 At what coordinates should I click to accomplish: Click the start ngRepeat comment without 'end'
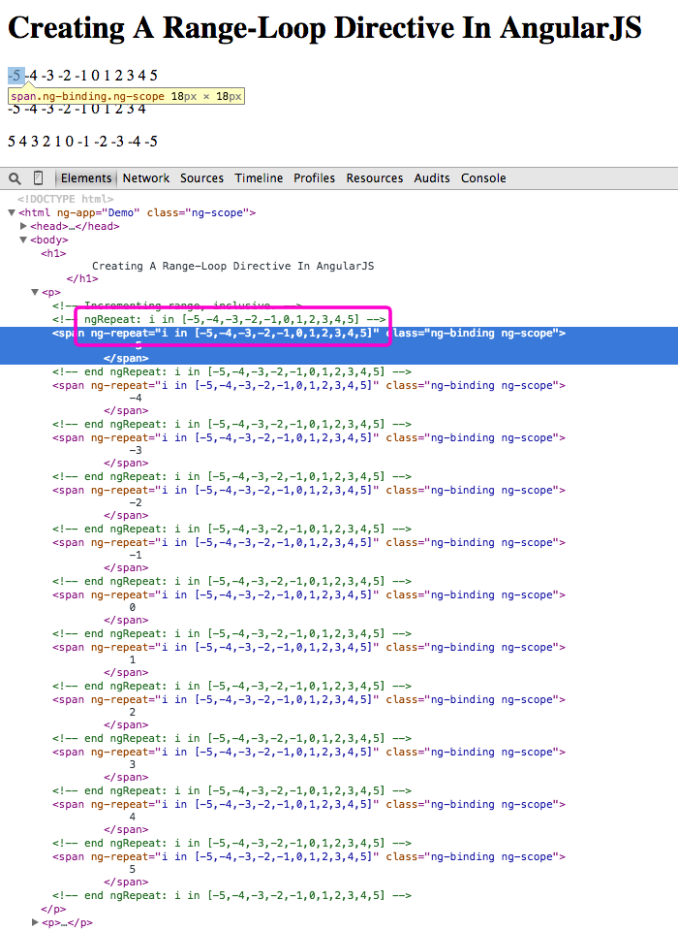click(219, 319)
